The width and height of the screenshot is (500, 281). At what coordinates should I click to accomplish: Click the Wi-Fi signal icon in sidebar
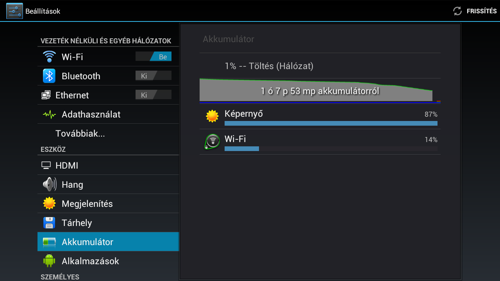pyautogui.click(x=49, y=57)
